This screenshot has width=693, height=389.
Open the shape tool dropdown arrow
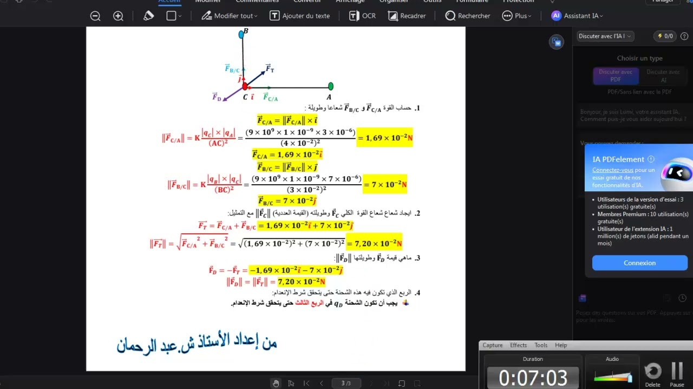(180, 16)
